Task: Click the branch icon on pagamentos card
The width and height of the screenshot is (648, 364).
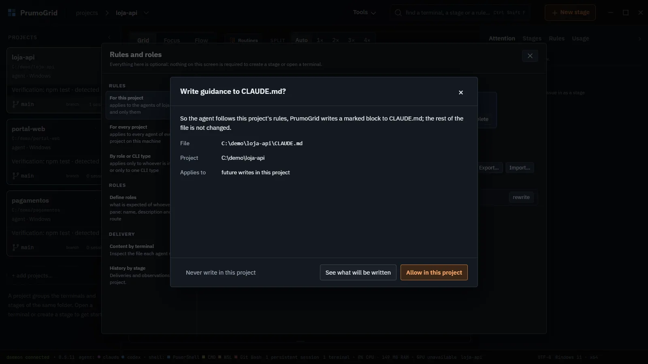Action: coord(15,247)
